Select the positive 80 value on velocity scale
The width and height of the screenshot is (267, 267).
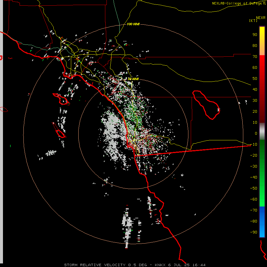click(255, 46)
